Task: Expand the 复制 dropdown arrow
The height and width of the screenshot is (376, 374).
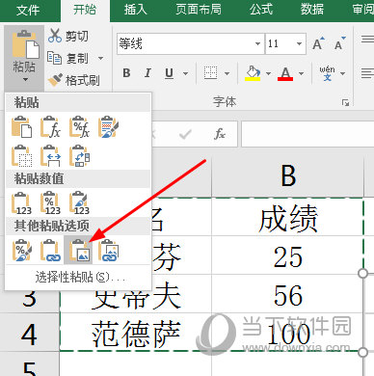Action: (x=100, y=59)
